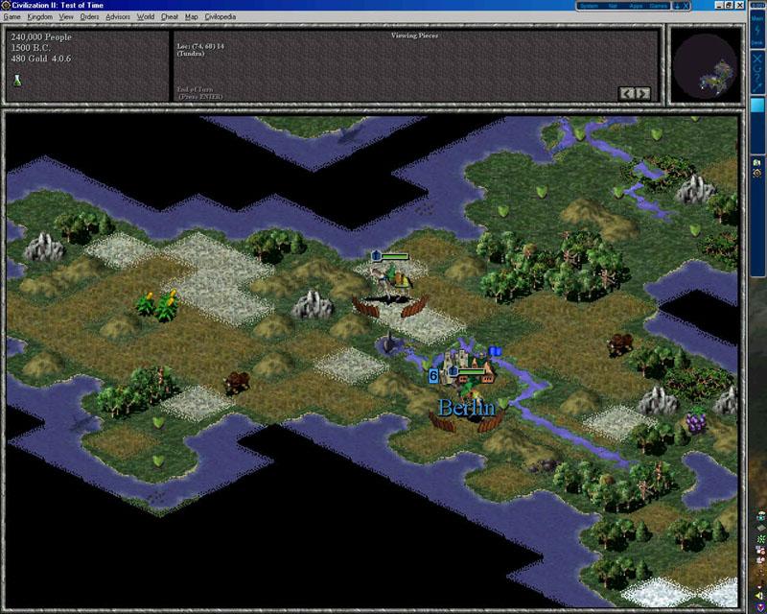Click the world minimap globe
767x614 pixels.
705,66
